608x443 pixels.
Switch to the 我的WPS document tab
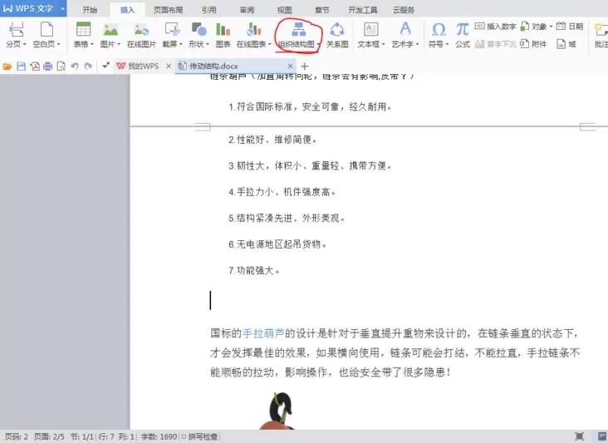(x=143, y=66)
